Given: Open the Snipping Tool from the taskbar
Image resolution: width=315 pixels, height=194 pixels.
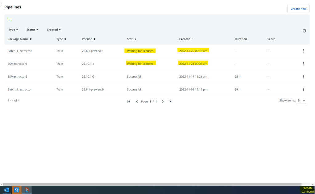Looking at the screenshot, I should point(27,190).
